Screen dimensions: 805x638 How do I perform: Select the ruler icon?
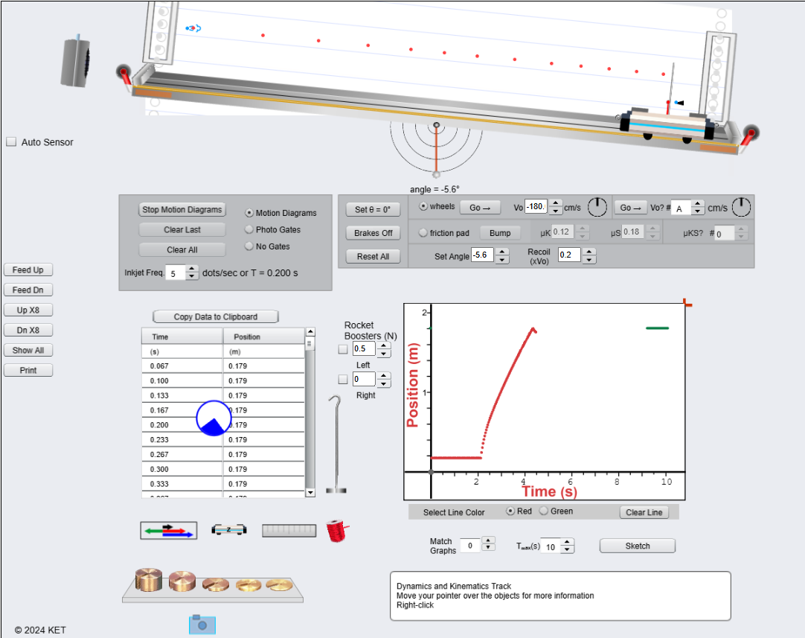[288, 530]
